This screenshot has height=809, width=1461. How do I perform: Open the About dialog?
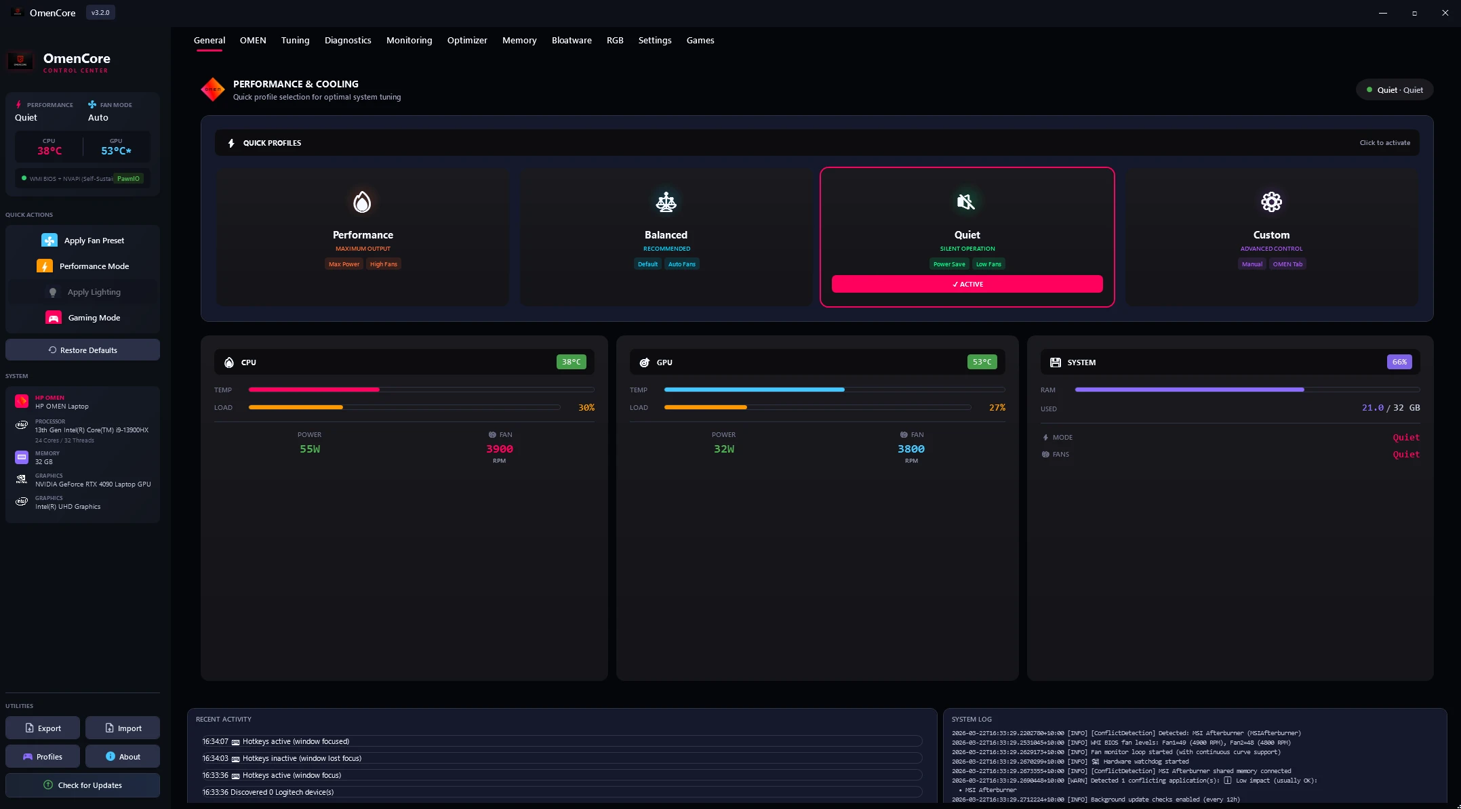pos(123,757)
